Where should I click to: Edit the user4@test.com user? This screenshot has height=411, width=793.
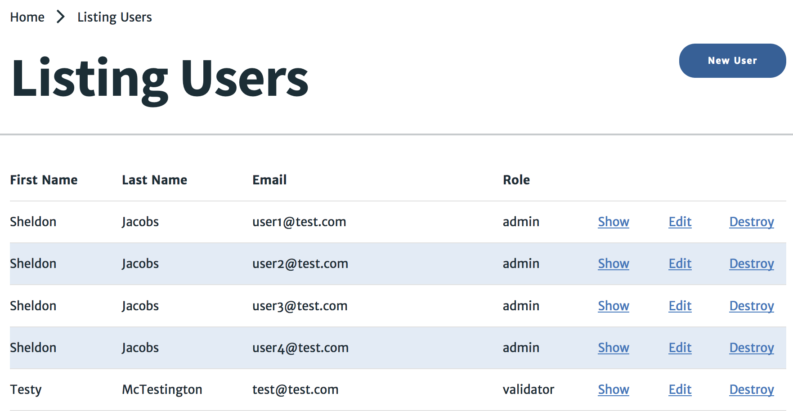[680, 348]
